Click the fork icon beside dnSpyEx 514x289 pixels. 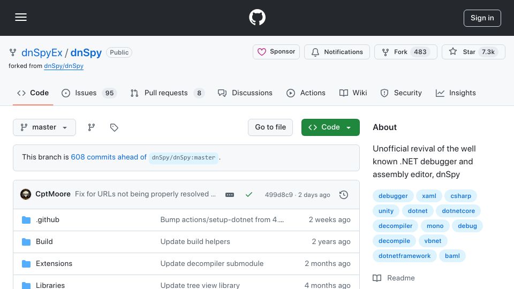(x=13, y=52)
